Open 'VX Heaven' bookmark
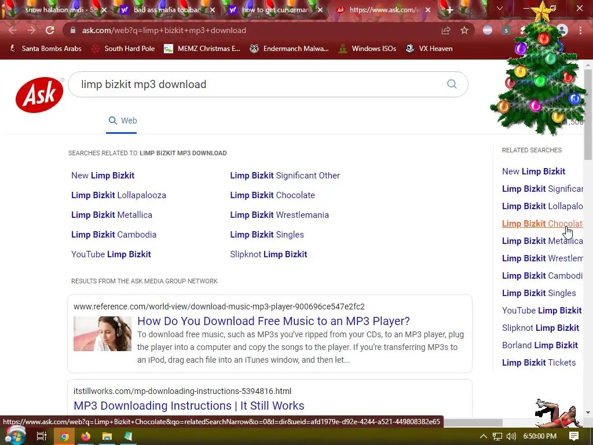The height and width of the screenshot is (445, 593). [429, 49]
